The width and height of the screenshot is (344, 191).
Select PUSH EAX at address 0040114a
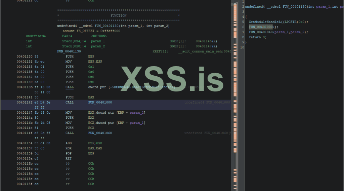click(x=80, y=118)
